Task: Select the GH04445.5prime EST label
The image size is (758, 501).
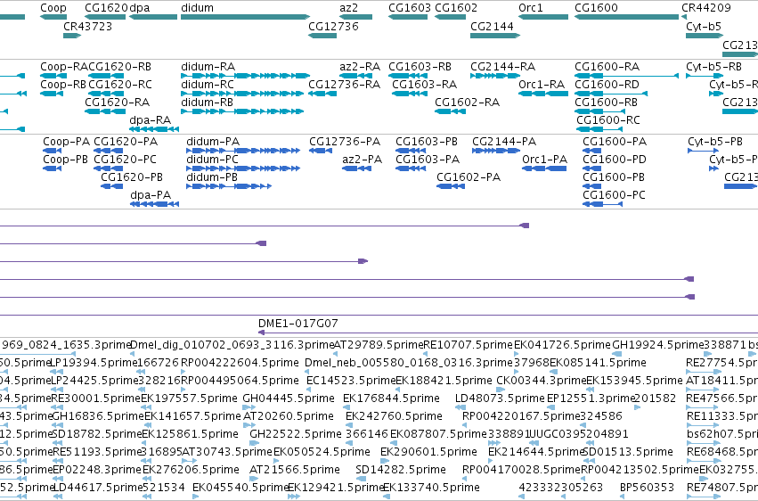Action: coord(289,398)
